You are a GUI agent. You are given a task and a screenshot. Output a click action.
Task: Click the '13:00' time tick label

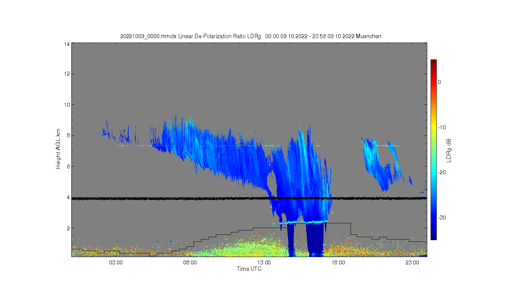pyautogui.click(x=264, y=262)
